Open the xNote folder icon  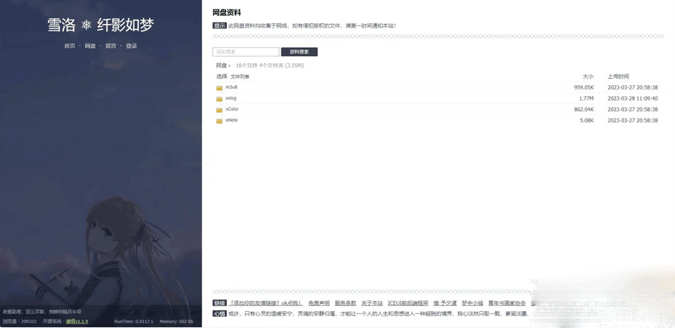click(219, 121)
